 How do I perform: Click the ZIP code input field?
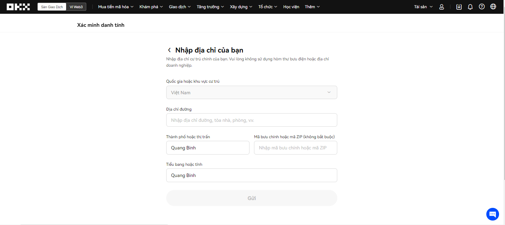coord(295,148)
